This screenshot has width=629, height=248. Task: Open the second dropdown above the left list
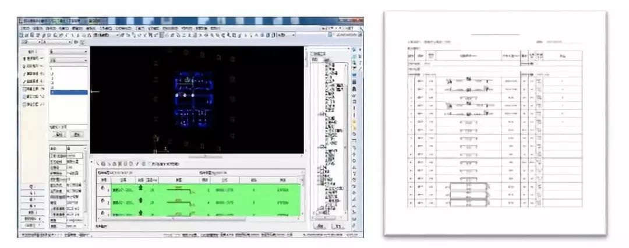[69, 60]
